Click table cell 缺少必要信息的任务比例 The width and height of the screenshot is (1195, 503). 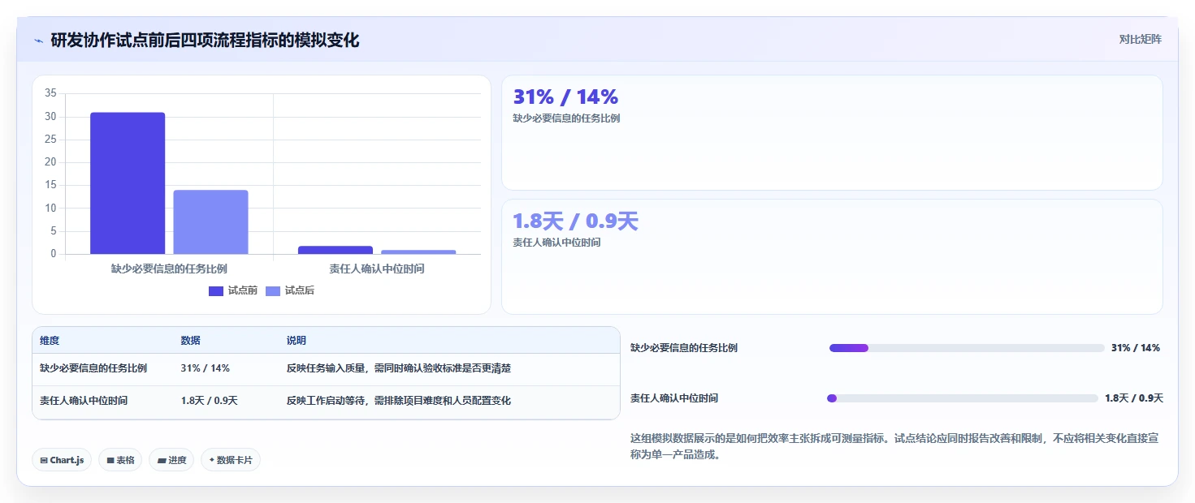tap(93, 368)
